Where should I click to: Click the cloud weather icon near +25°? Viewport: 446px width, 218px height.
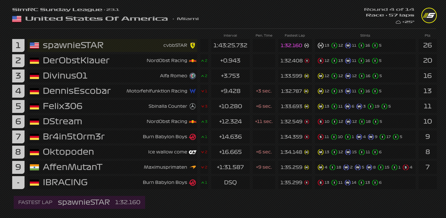point(398,22)
